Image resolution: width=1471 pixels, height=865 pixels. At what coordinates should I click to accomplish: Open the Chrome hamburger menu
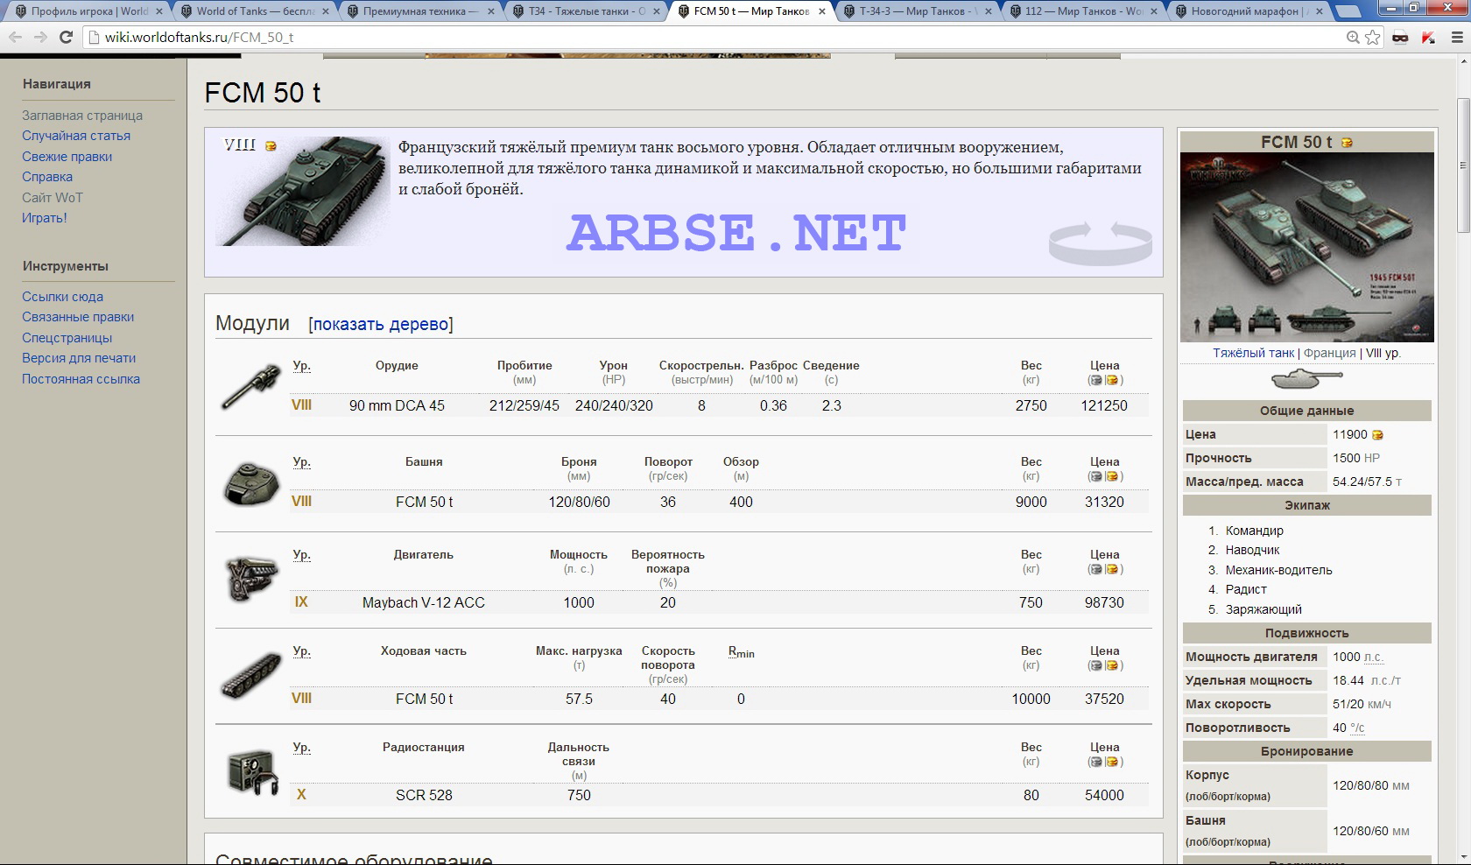[1458, 38]
